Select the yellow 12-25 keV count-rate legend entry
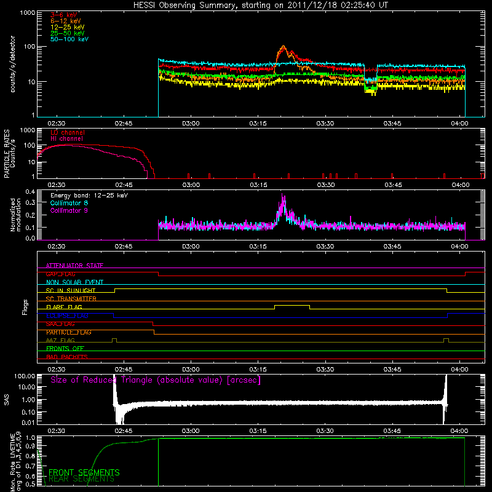Screen dimensions: 492x492 coord(68,27)
